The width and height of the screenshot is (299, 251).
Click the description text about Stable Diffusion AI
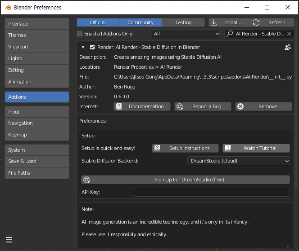pos(168,57)
